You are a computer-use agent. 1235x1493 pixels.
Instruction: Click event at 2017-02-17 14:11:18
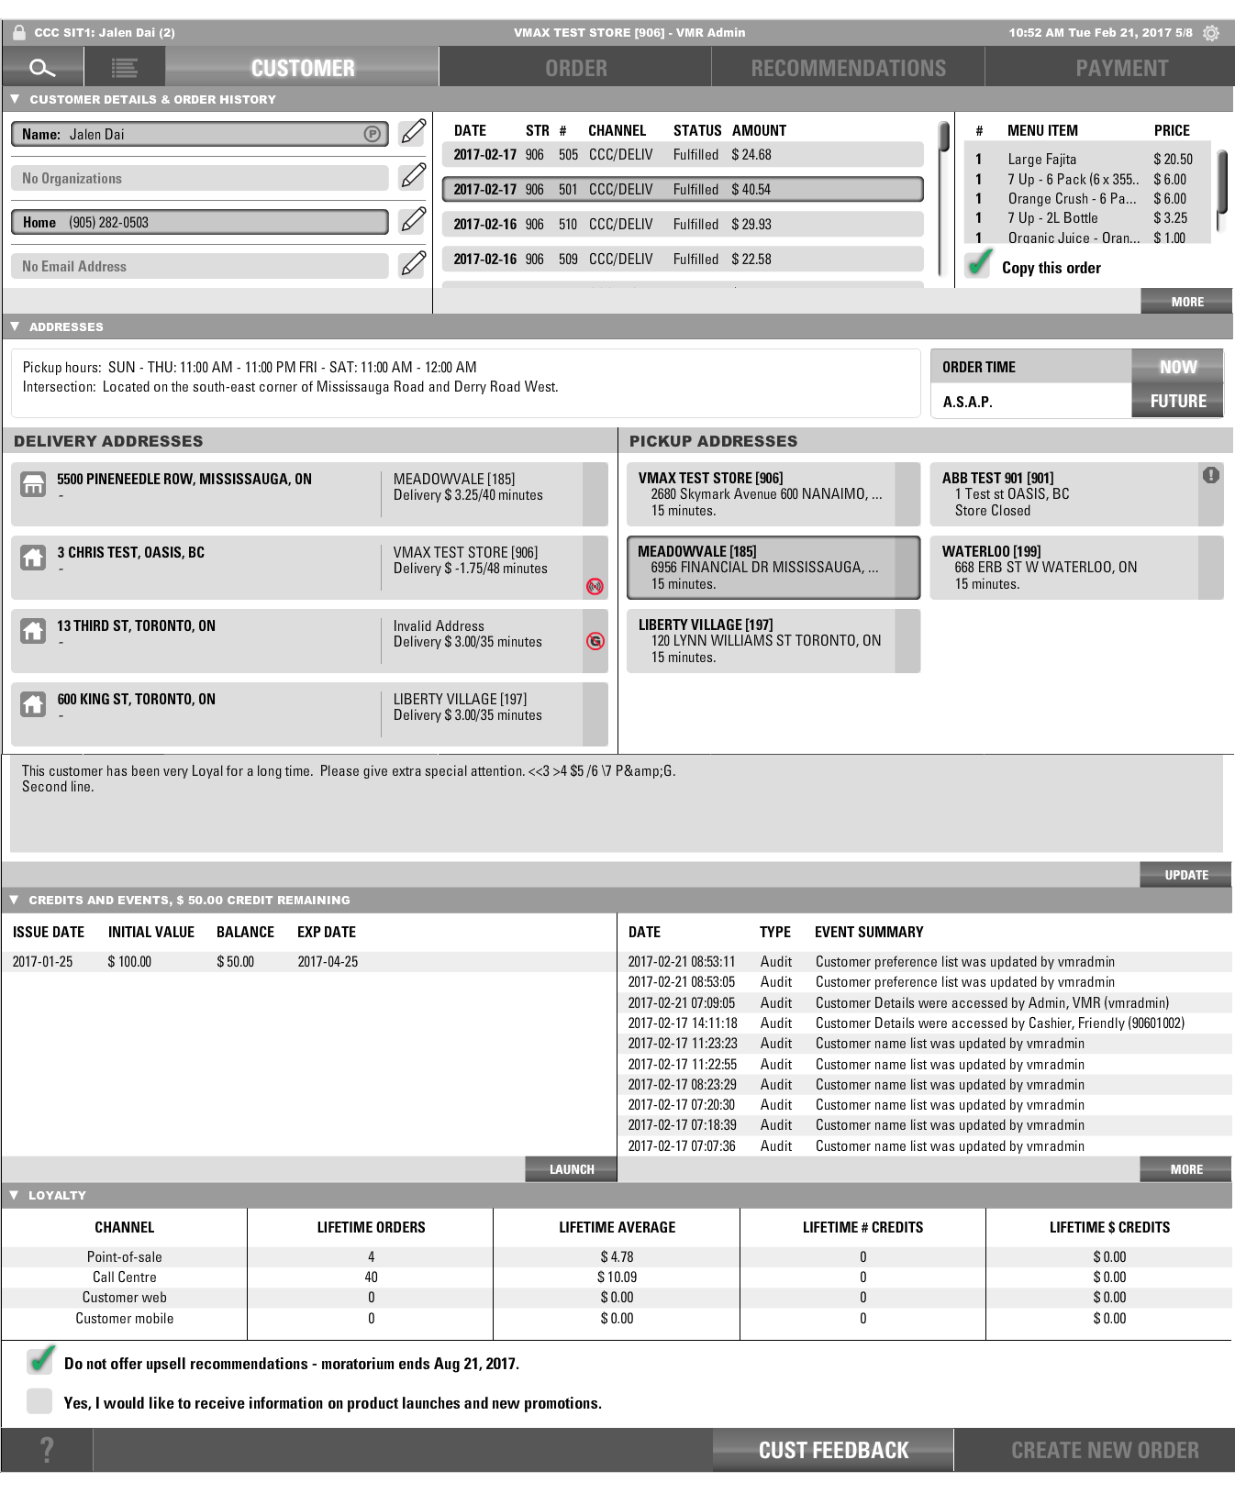925,1023
